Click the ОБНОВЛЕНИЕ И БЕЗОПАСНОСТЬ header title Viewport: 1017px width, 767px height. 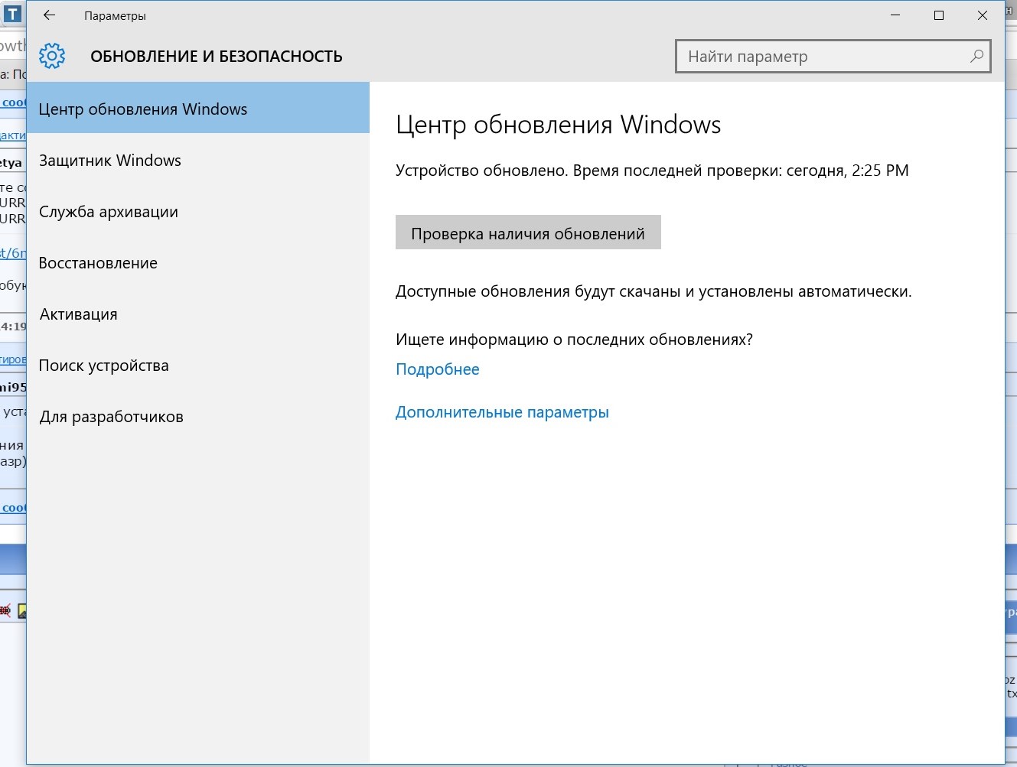pyautogui.click(x=217, y=57)
